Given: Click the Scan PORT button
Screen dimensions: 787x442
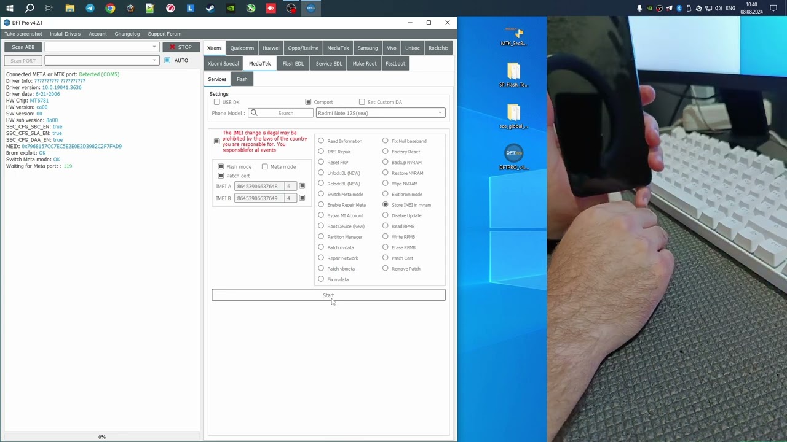Looking at the screenshot, I should point(23,61).
